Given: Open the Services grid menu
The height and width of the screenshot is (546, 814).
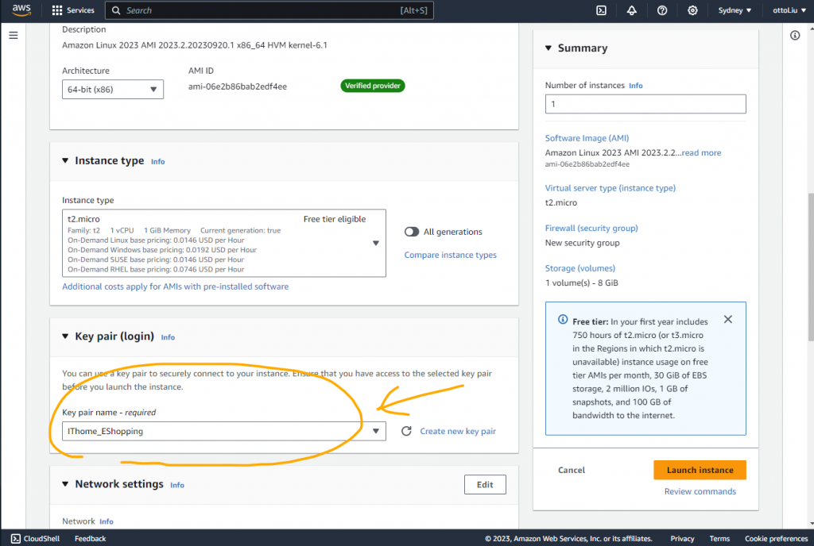Looking at the screenshot, I should [73, 10].
